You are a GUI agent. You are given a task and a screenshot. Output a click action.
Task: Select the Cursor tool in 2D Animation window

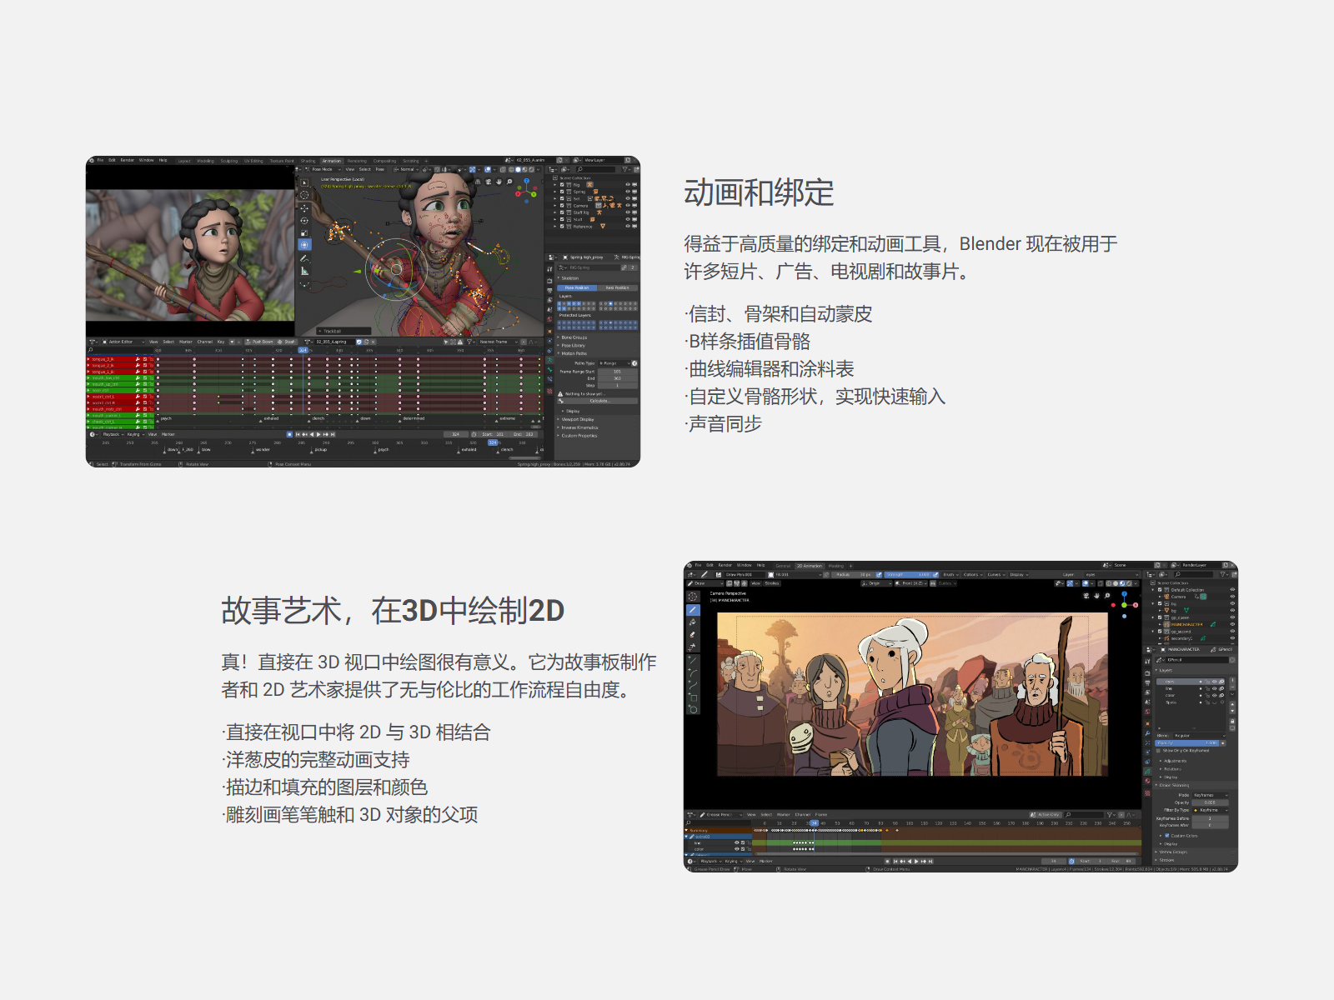coord(693,597)
